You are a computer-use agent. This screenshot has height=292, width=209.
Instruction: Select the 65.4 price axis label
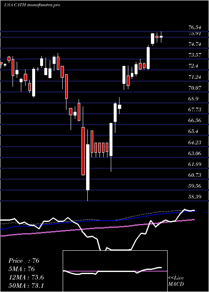193,131
